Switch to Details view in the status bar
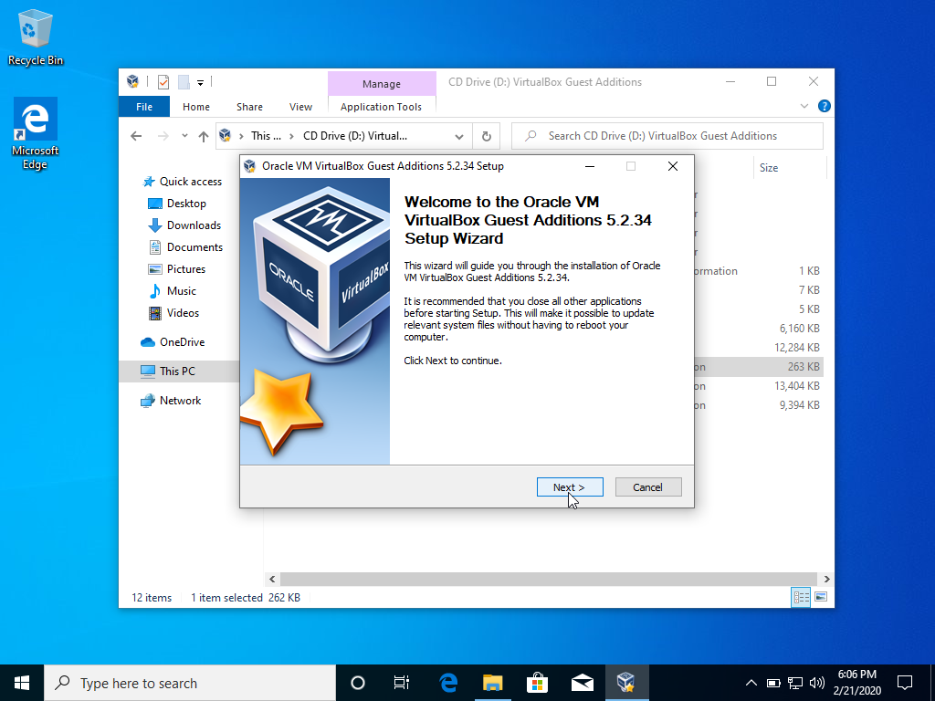This screenshot has width=935, height=701. (x=801, y=597)
